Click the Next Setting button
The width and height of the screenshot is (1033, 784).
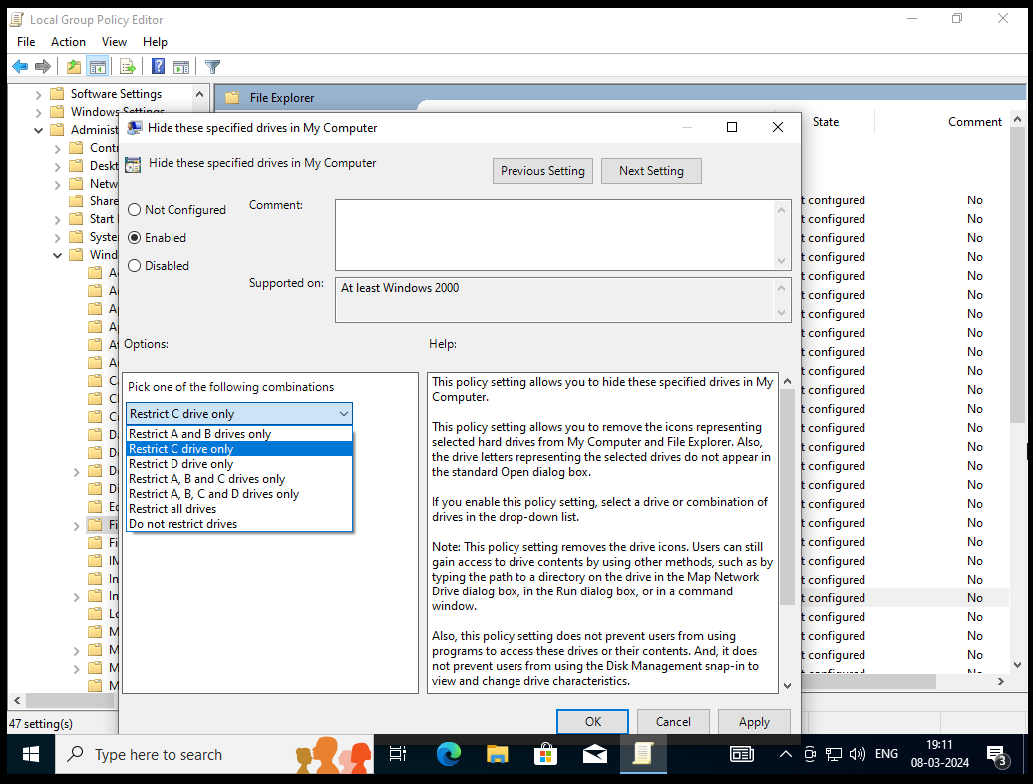[651, 171]
